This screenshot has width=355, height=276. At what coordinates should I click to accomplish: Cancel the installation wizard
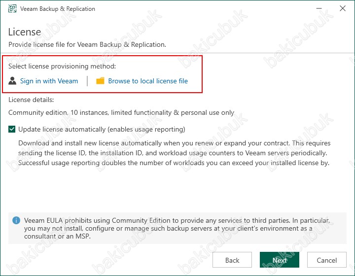click(327, 260)
